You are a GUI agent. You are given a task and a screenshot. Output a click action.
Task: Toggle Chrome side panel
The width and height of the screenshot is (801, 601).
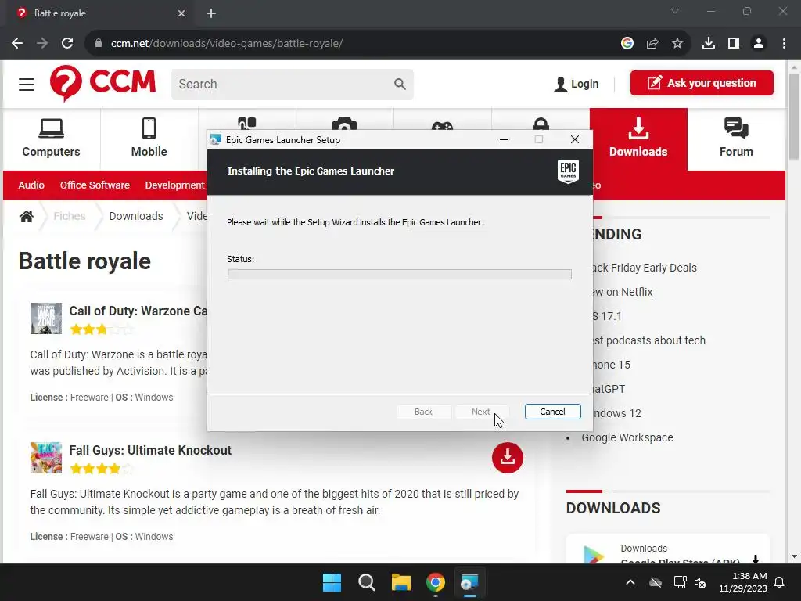point(734,44)
